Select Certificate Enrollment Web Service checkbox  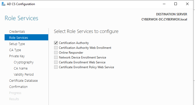[x=56, y=62]
